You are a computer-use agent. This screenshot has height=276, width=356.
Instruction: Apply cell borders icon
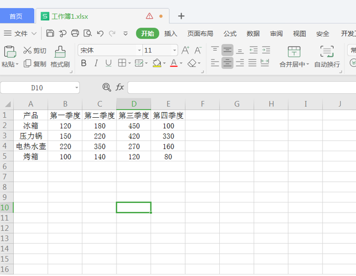point(122,63)
